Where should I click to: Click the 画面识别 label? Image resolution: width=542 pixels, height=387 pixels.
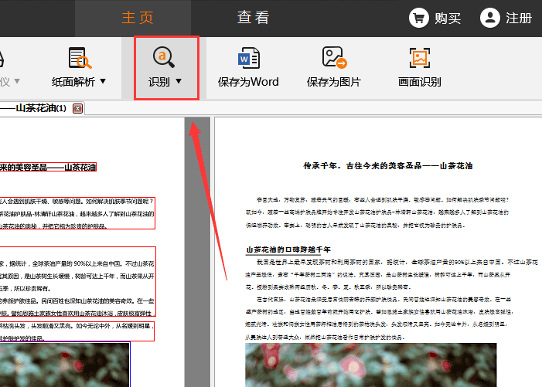tap(419, 82)
